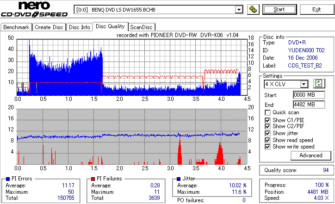Click the Quality score value 94
This screenshot has width=335, height=204.
tap(326, 170)
